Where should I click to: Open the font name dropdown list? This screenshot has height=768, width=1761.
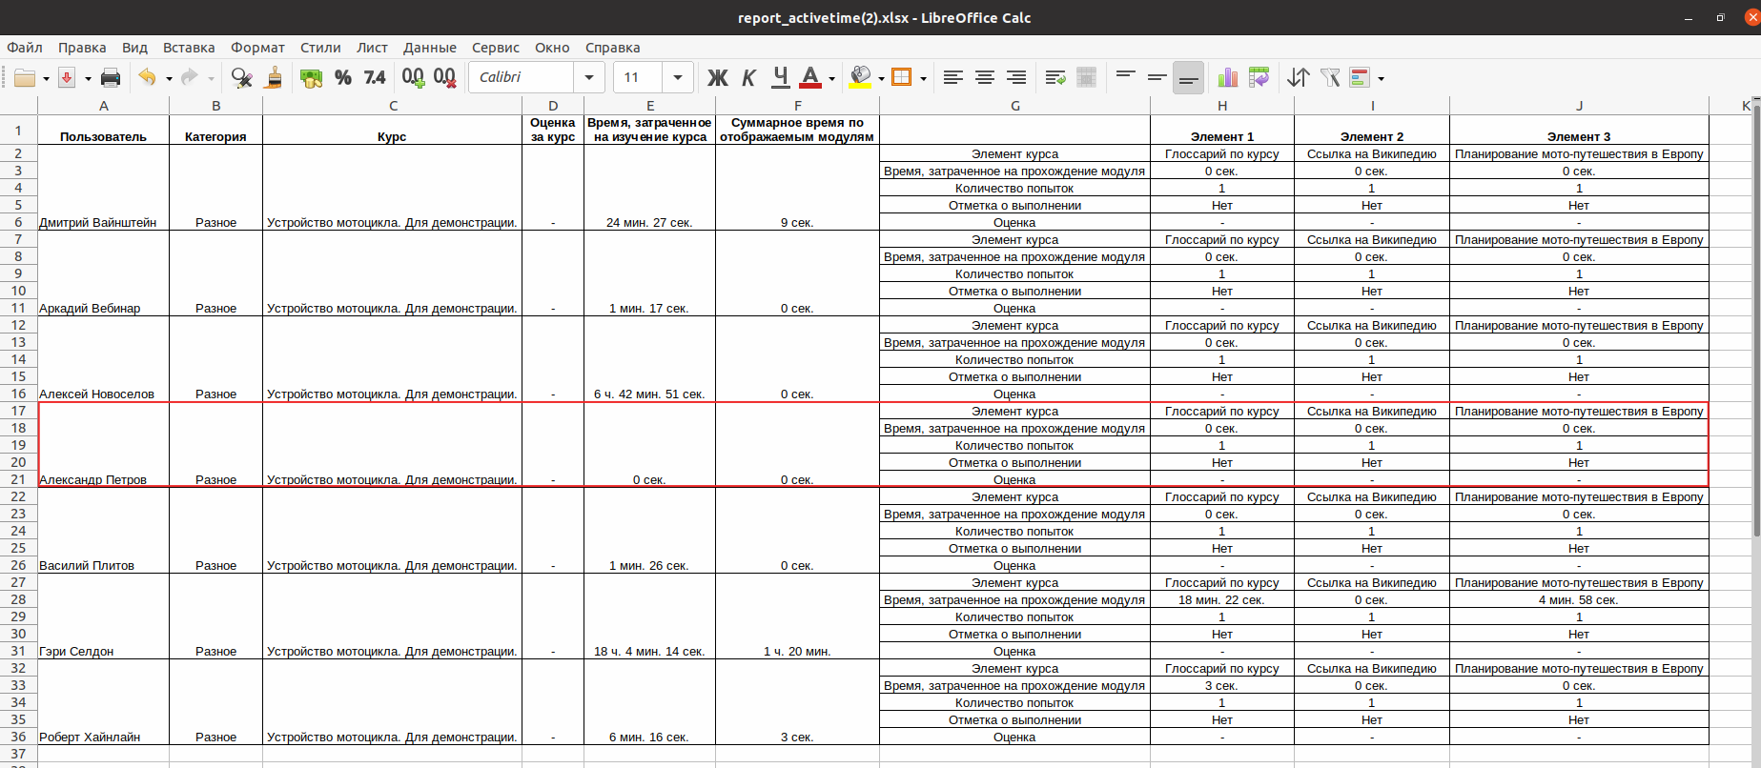588,77
